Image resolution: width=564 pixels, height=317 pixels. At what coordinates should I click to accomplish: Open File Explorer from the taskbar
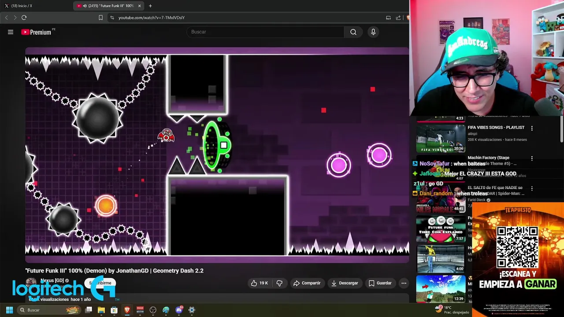pos(101,310)
